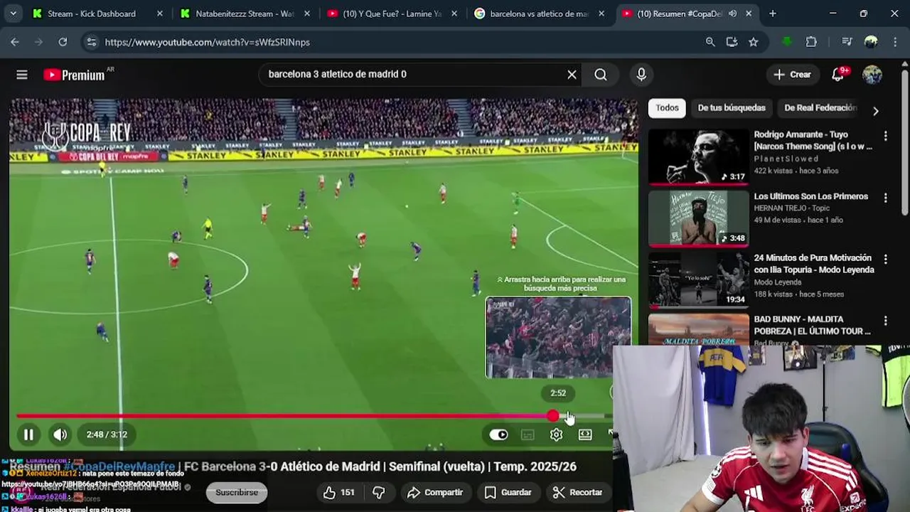Mute the video volume
The image size is (910, 512).
pyautogui.click(x=60, y=434)
